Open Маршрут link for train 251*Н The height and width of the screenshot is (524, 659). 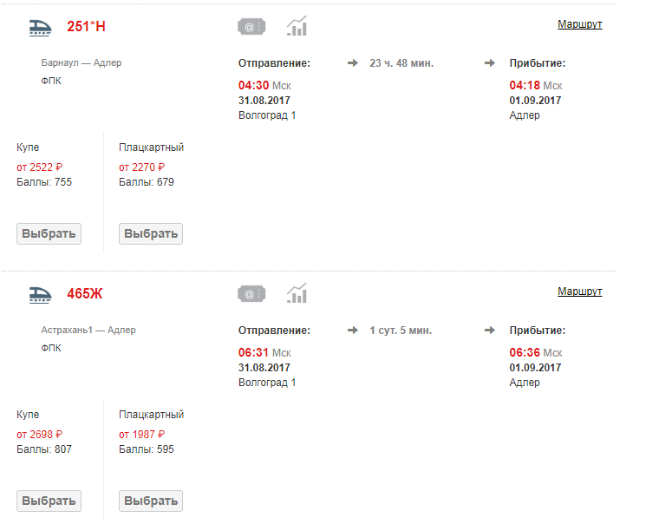(579, 24)
